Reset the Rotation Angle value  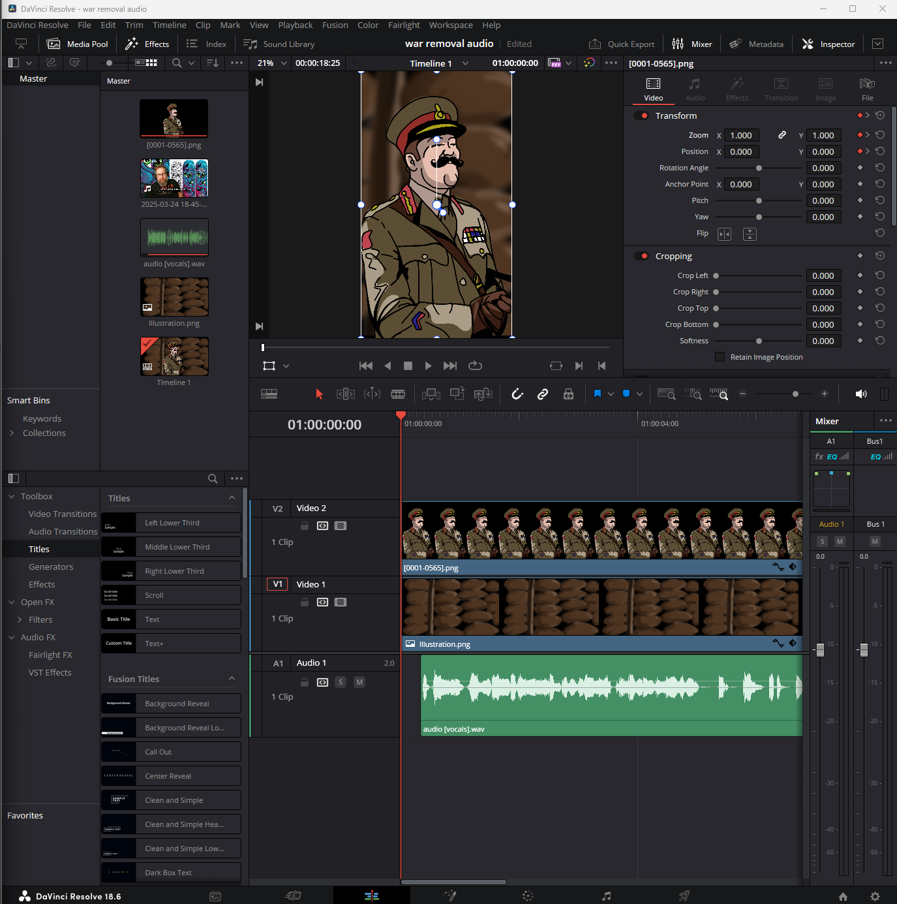click(879, 168)
